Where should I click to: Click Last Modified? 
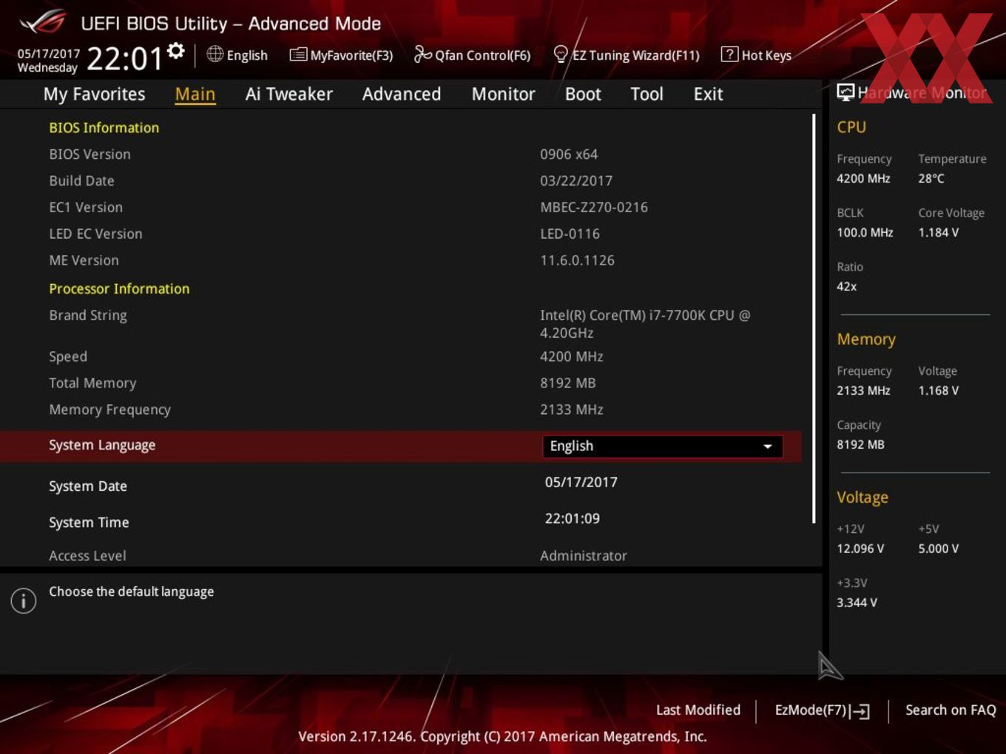(698, 710)
